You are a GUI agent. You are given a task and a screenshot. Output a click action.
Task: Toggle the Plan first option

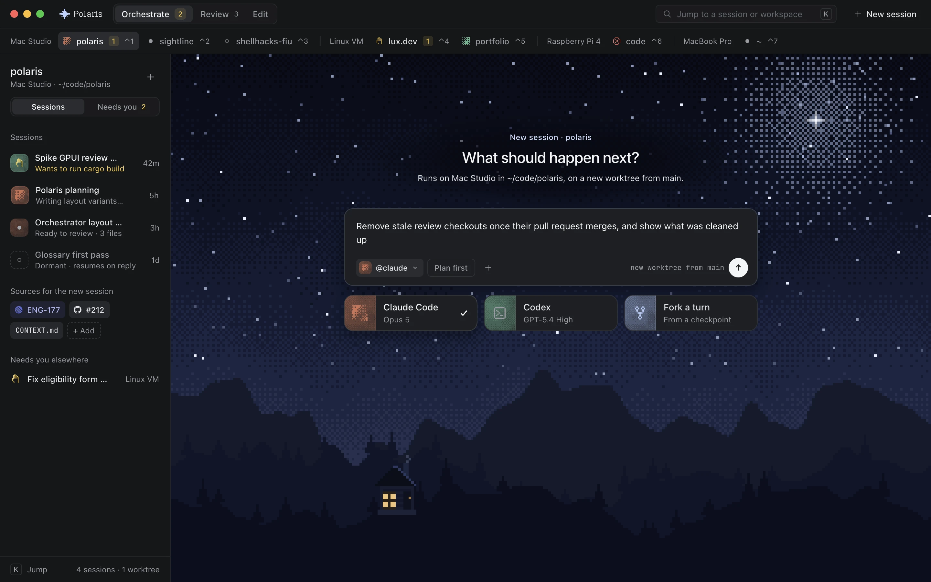(x=451, y=267)
